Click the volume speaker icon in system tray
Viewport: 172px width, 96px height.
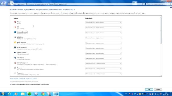click(155, 94)
